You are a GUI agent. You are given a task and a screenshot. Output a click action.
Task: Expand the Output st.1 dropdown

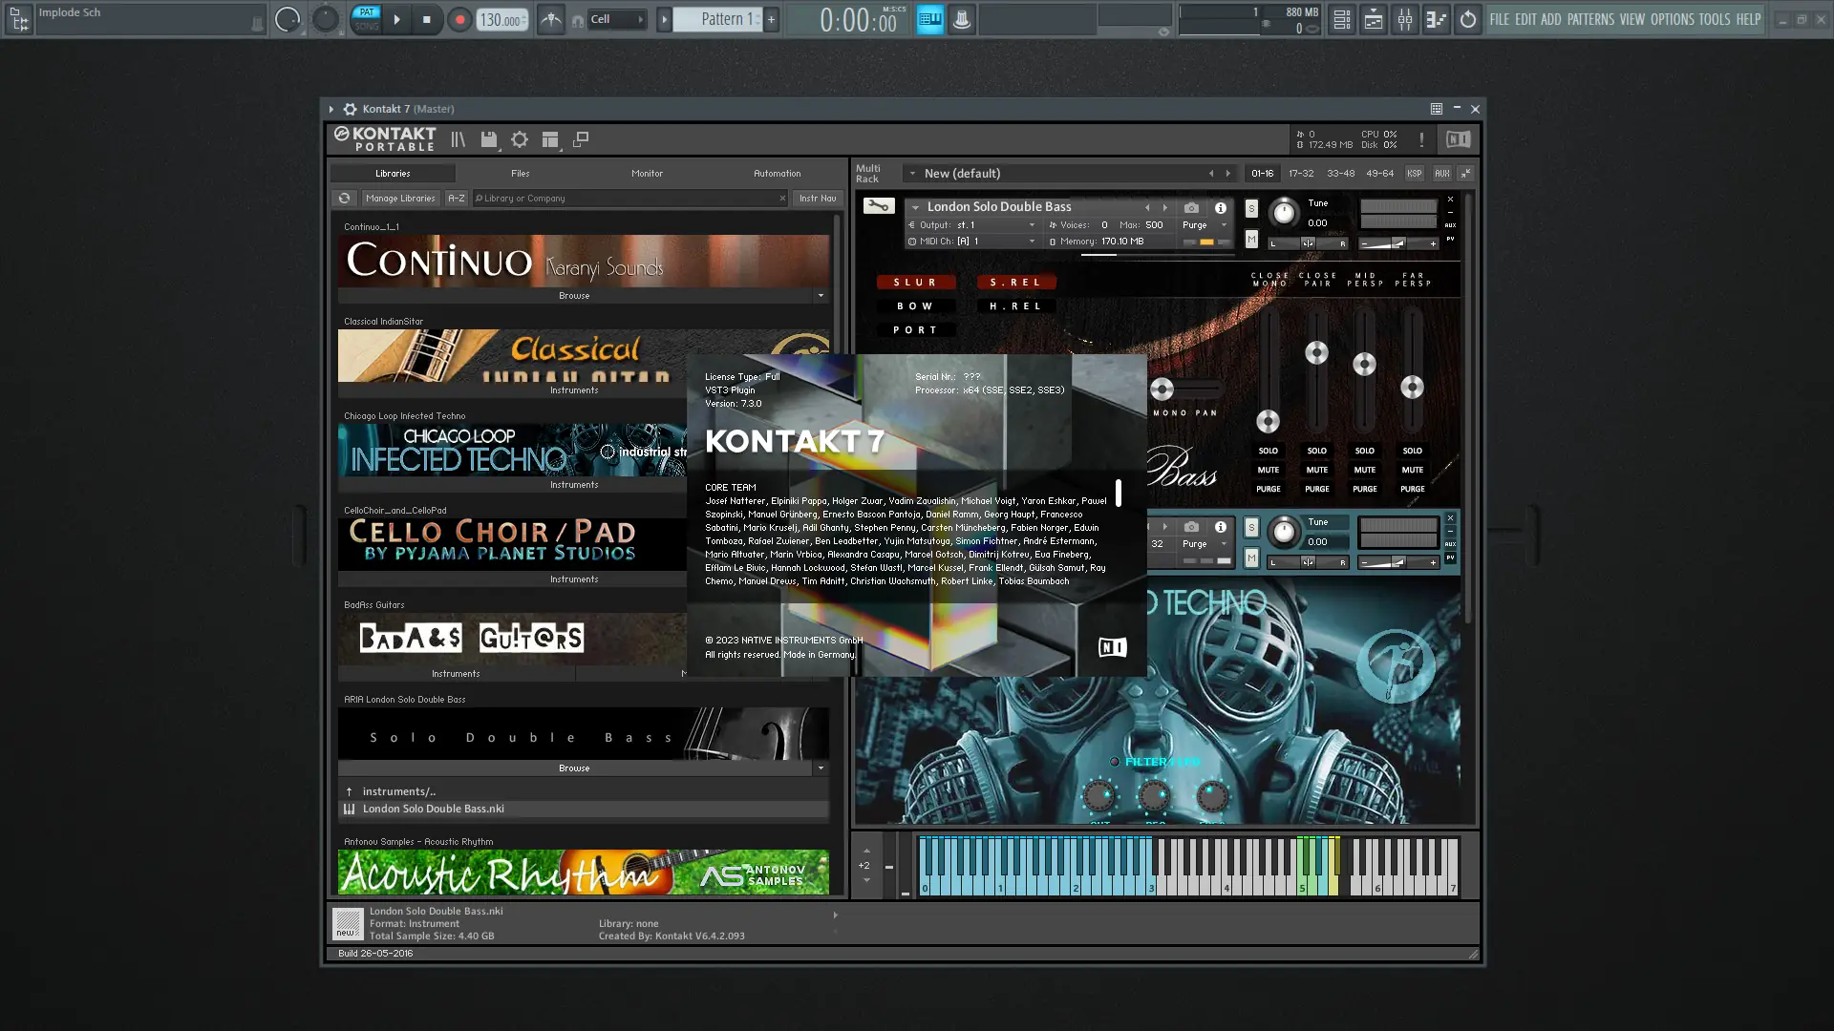[1032, 225]
